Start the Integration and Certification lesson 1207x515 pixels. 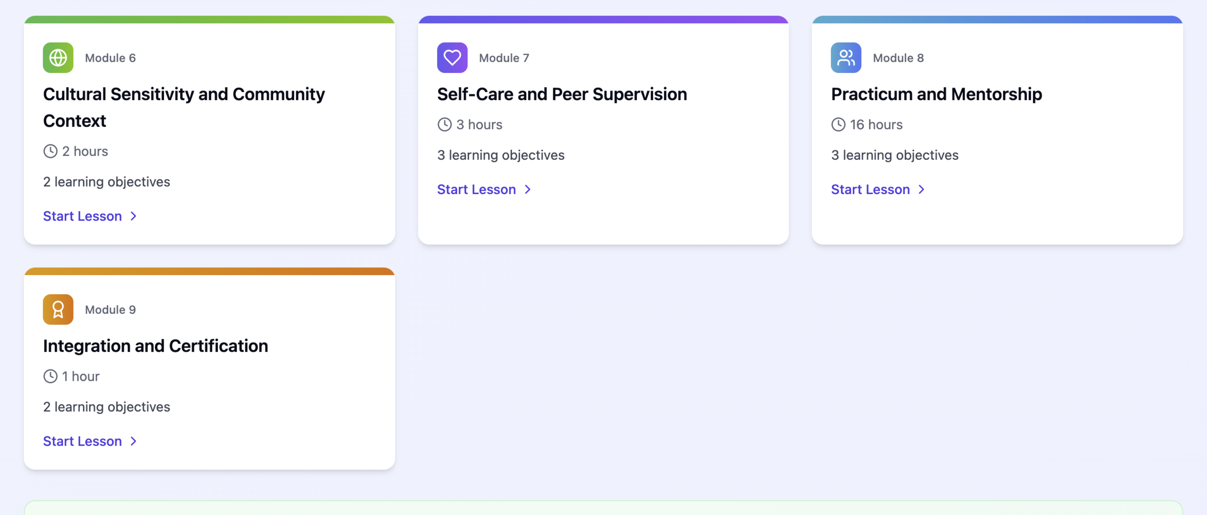(82, 441)
